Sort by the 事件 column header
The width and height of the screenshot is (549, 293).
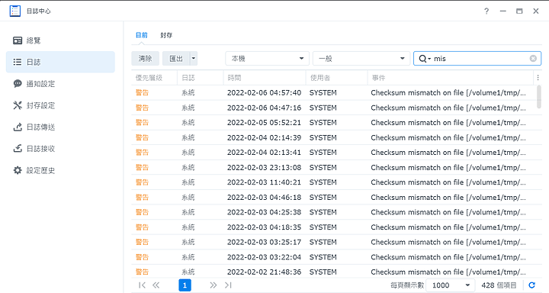451,78
